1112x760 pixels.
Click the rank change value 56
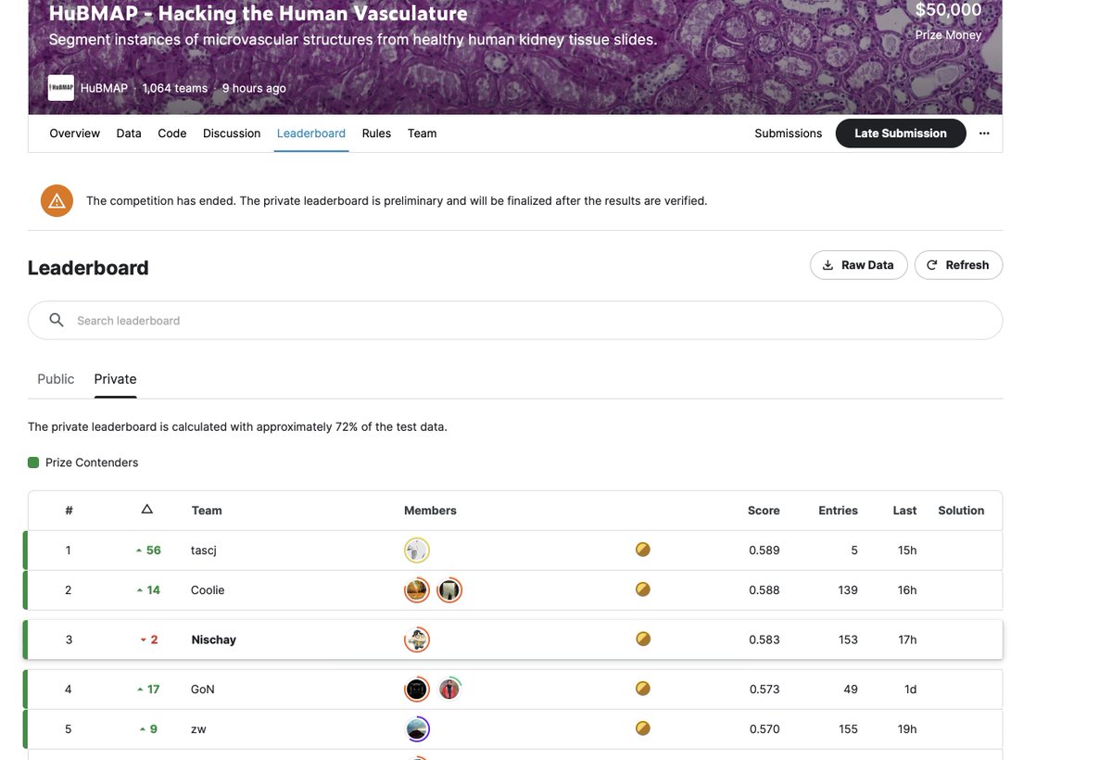point(154,551)
